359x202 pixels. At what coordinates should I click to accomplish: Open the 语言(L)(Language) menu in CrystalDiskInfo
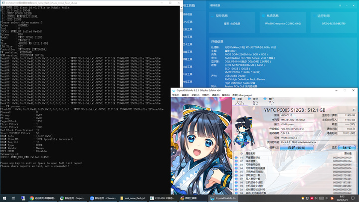click(x=242, y=95)
